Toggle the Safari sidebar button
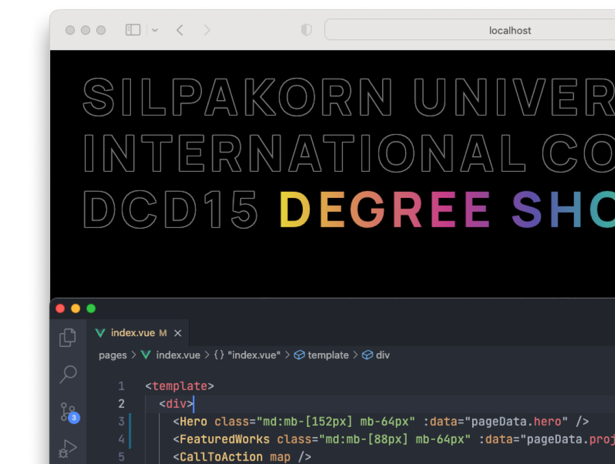The height and width of the screenshot is (464, 615). pyautogui.click(x=133, y=30)
